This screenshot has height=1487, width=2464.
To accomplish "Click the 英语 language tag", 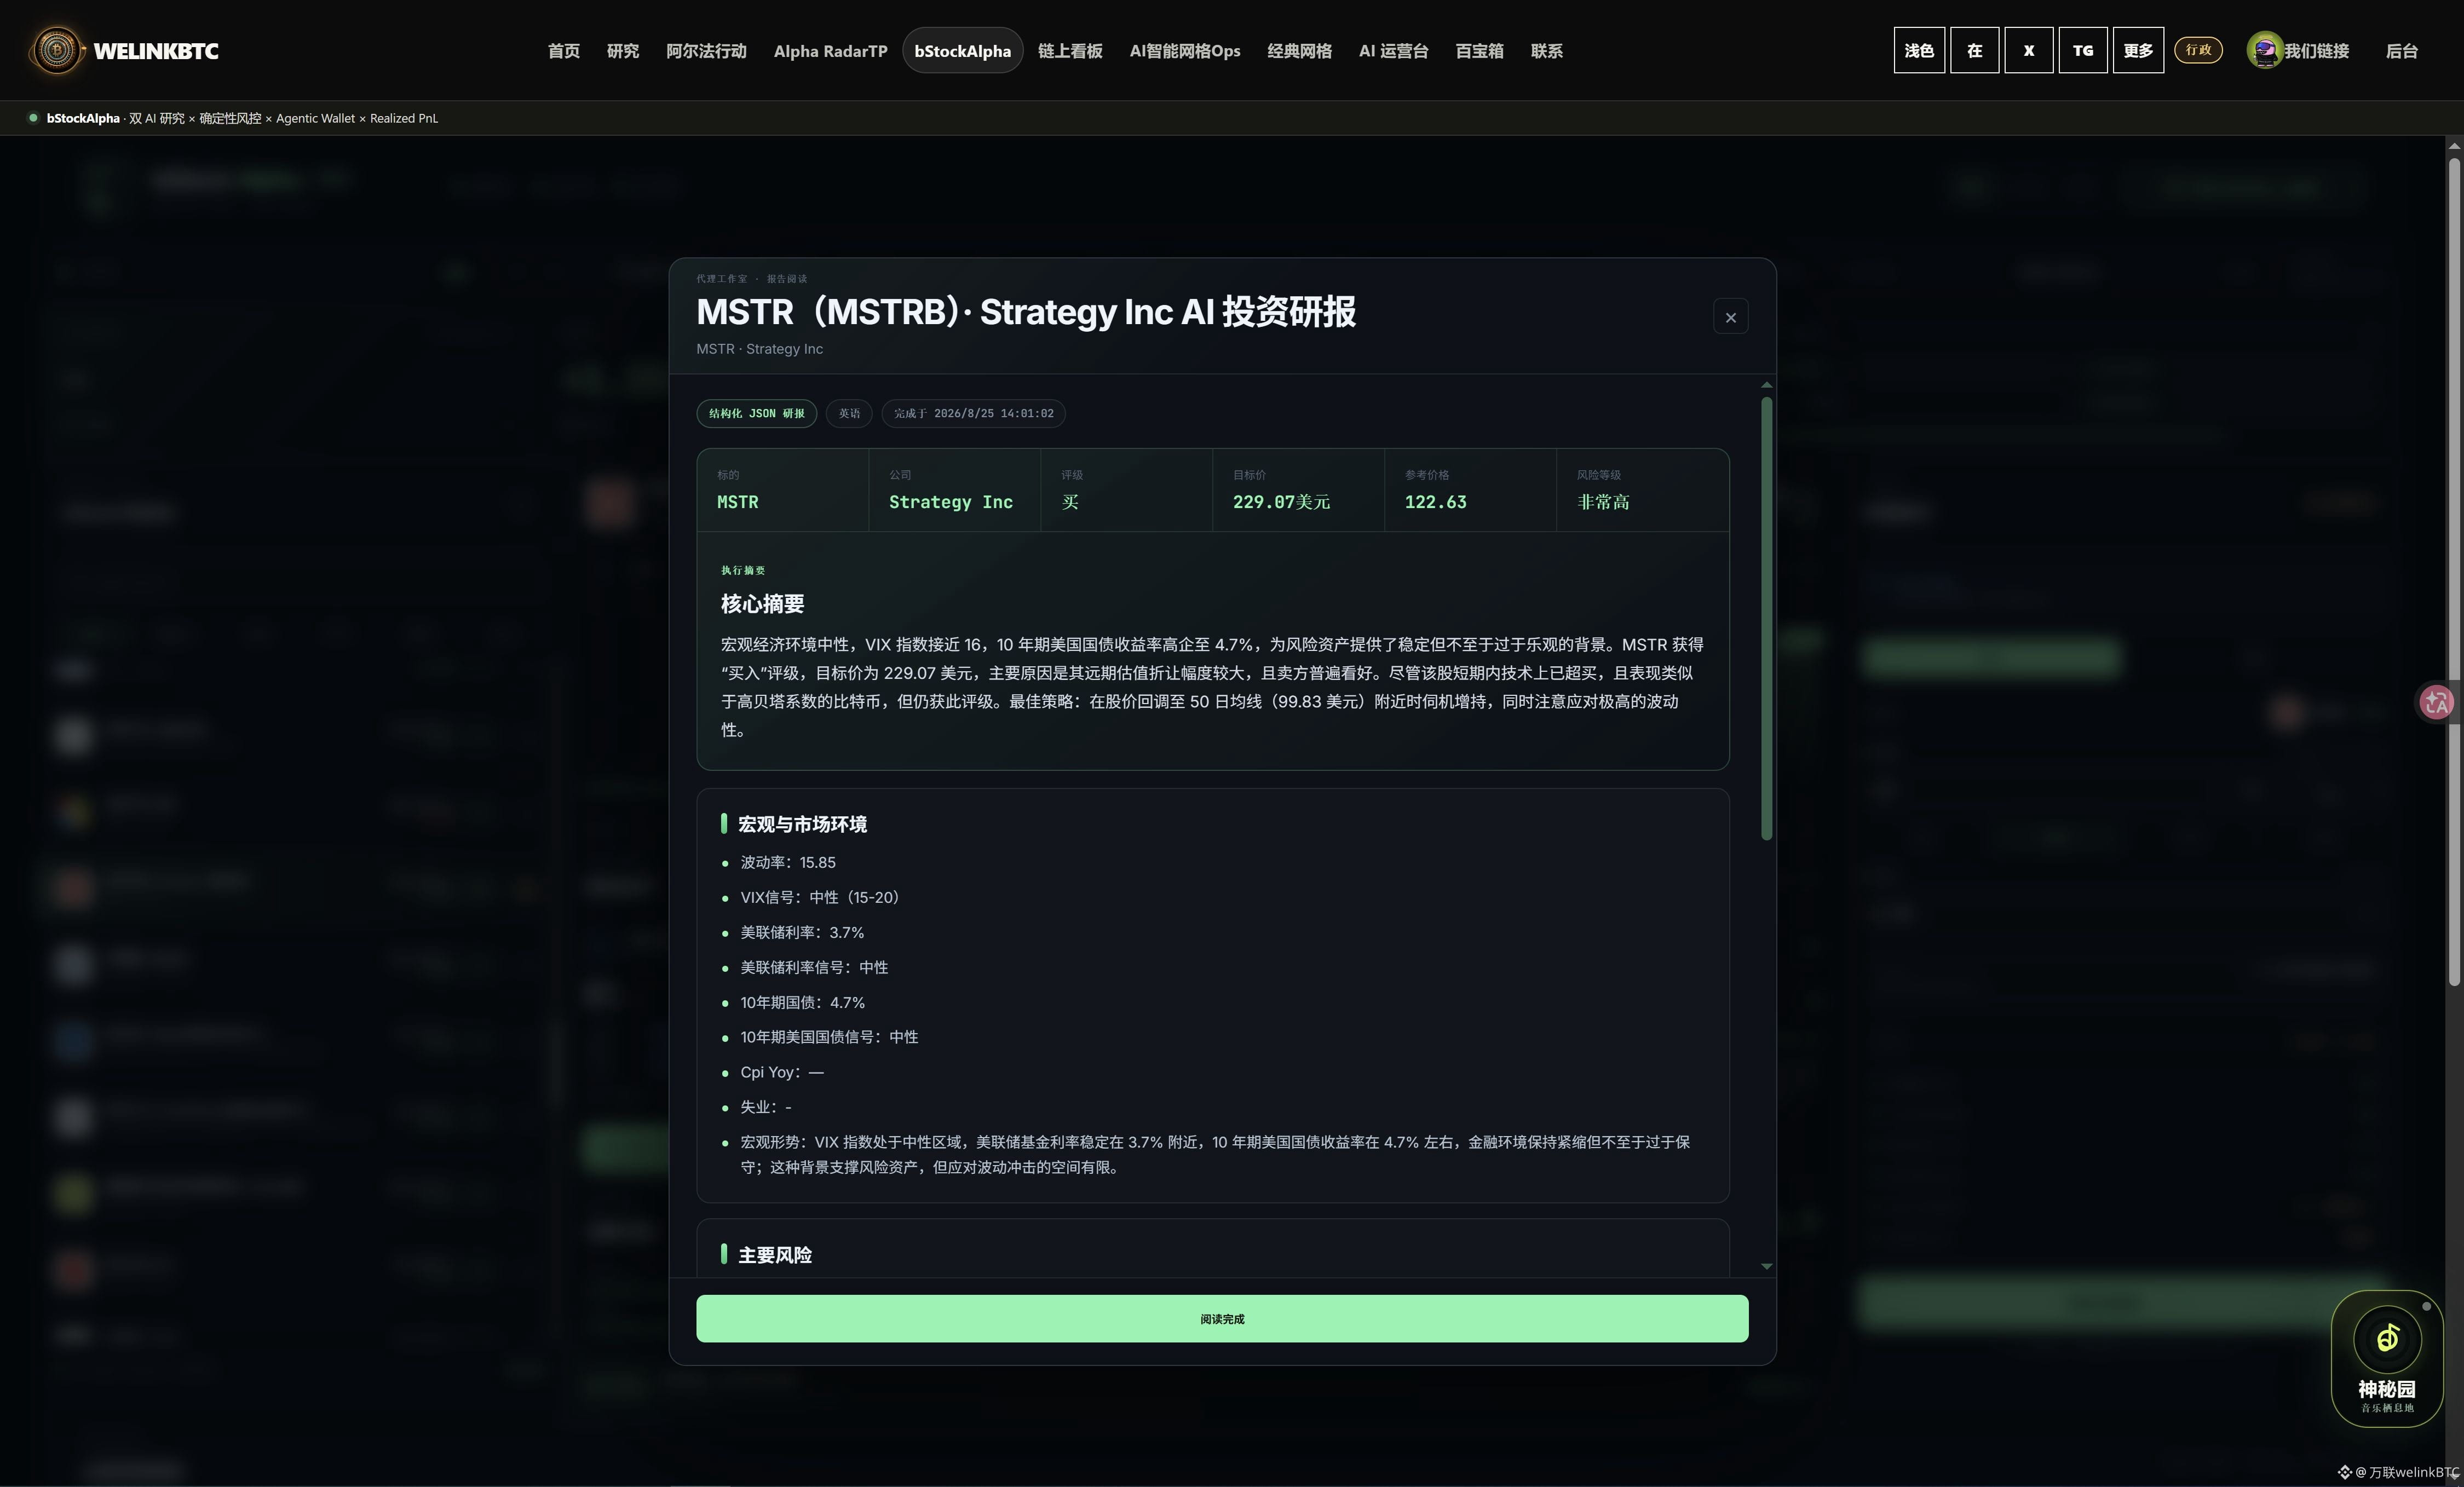I will (x=849, y=413).
